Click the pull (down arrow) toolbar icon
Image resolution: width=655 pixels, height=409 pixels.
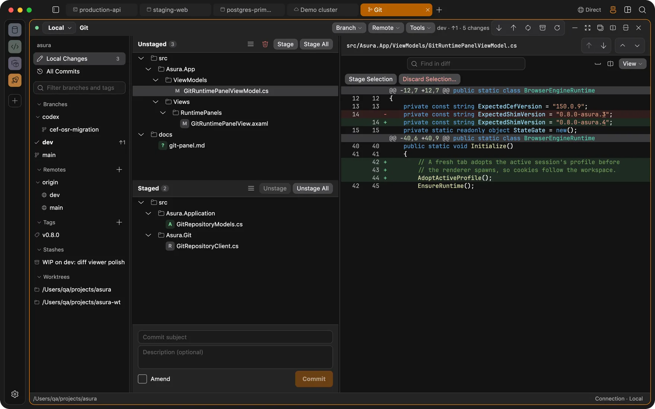point(499,28)
